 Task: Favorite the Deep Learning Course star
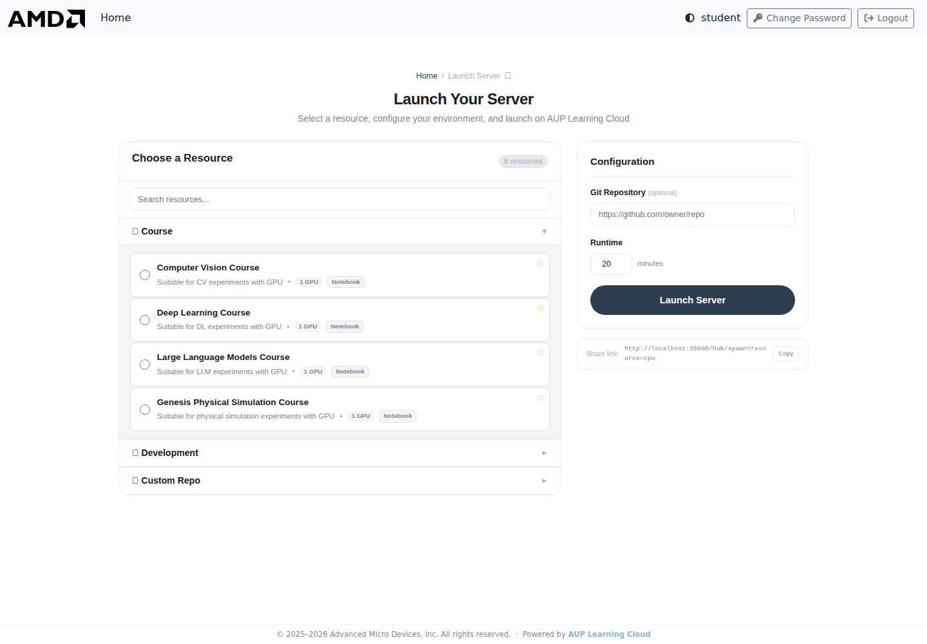tap(541, 308)
